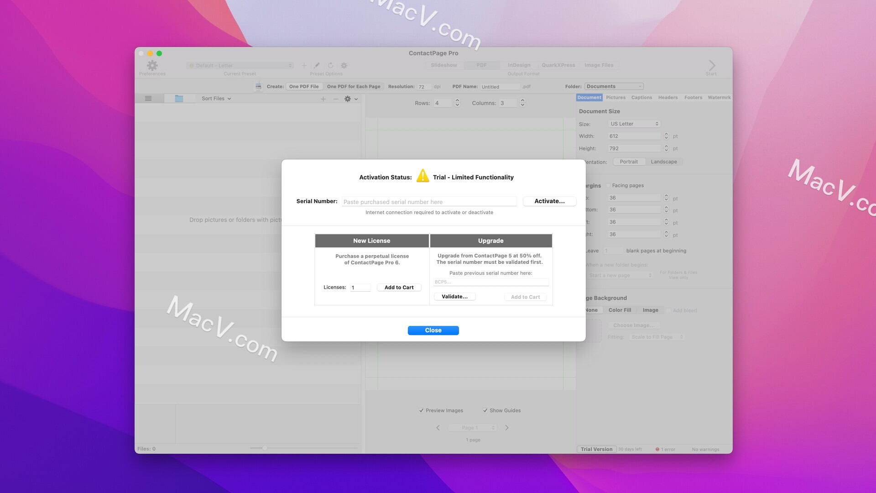
Task: Switch to the Footers tab
Action: click(x=693, y=97)
